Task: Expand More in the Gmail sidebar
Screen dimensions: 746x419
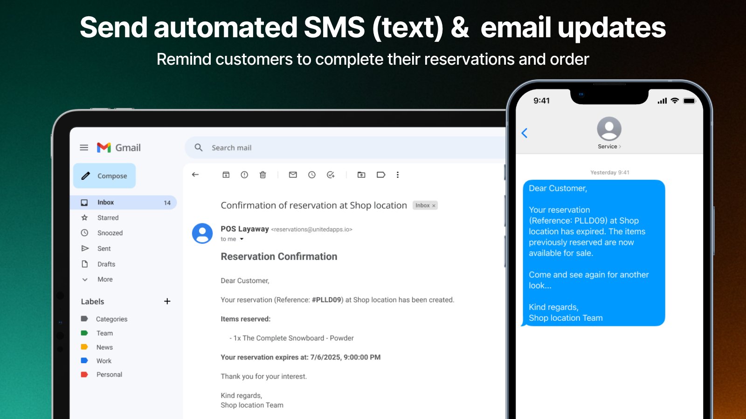Action: (105, 279)
